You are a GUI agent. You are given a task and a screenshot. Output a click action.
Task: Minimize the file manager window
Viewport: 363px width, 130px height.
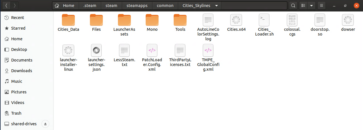[x=334, y=6]
